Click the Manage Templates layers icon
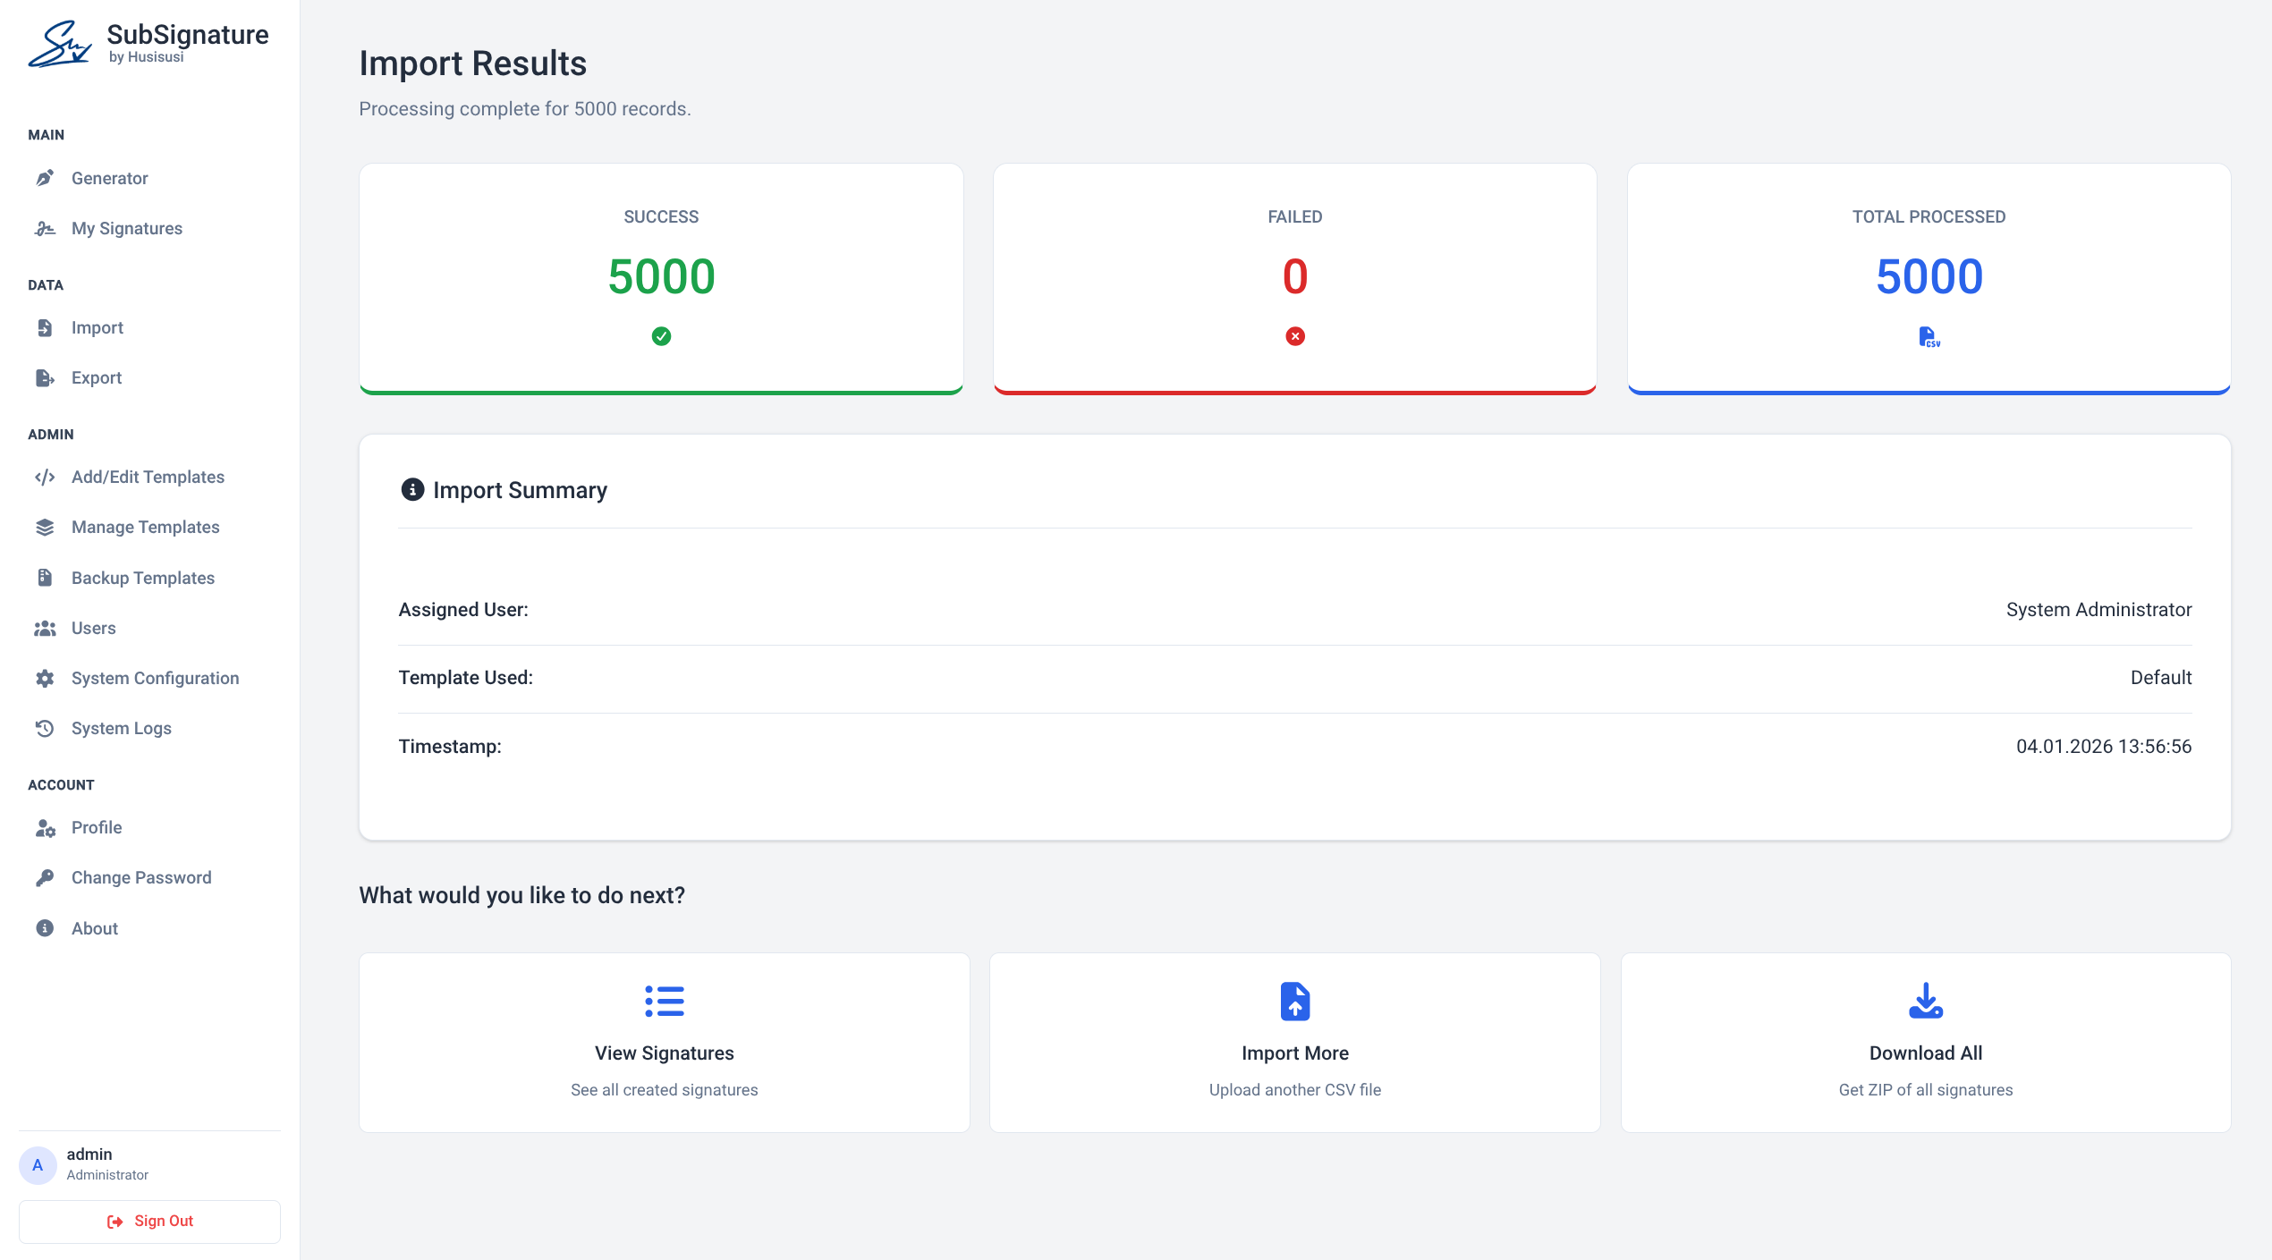The height and width of the screenshot is (1260, 2272). point(45,528)
